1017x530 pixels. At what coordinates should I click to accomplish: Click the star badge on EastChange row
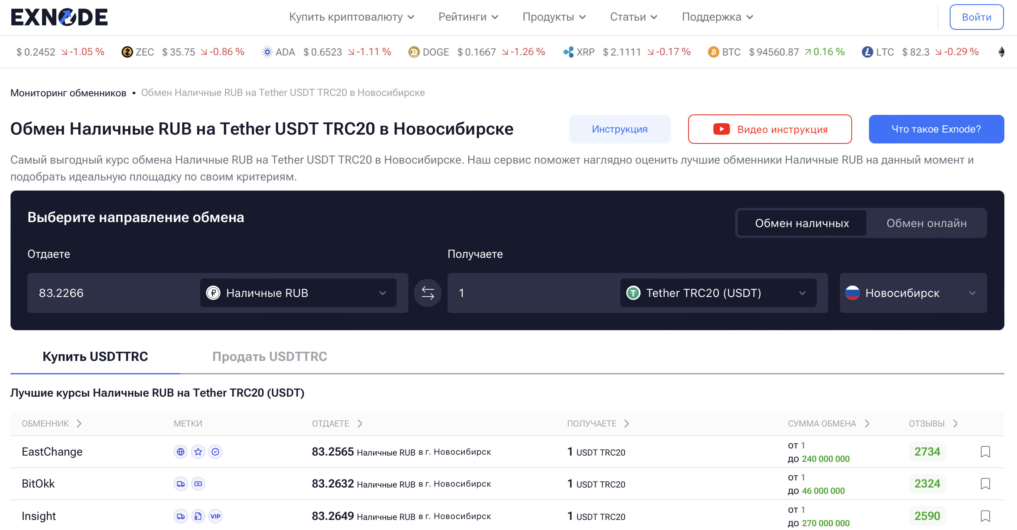tap(198, 452)
